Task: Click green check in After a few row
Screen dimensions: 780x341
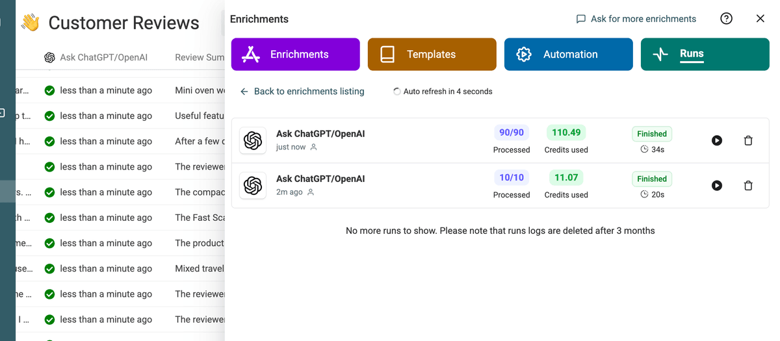Action: 49,141
